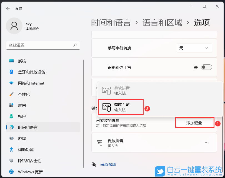The height and width of the screenshot is (178, 225).
Task: Click the back arrow in Settings
Action: (8, 8)
